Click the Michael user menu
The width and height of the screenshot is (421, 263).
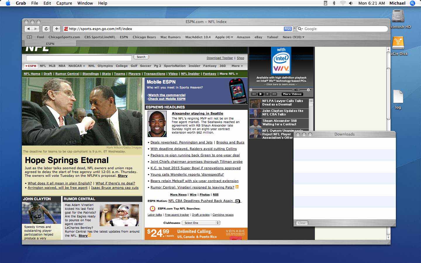pos(397,3)
